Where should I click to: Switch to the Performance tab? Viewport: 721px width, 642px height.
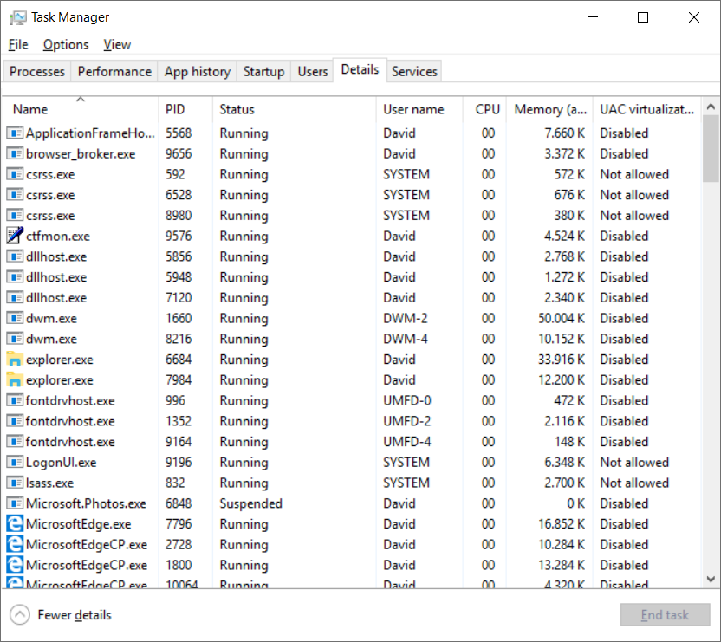pyautogui.click(x=114, y=72)
